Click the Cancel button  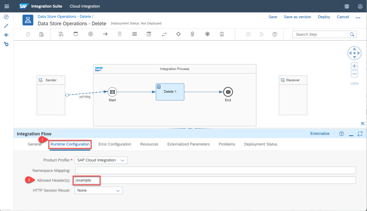343,17
